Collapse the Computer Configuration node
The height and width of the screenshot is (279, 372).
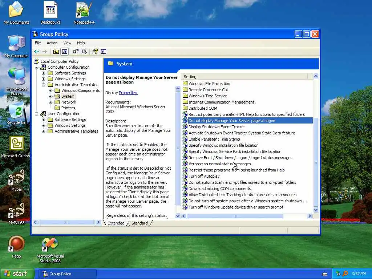pos(37,67)
